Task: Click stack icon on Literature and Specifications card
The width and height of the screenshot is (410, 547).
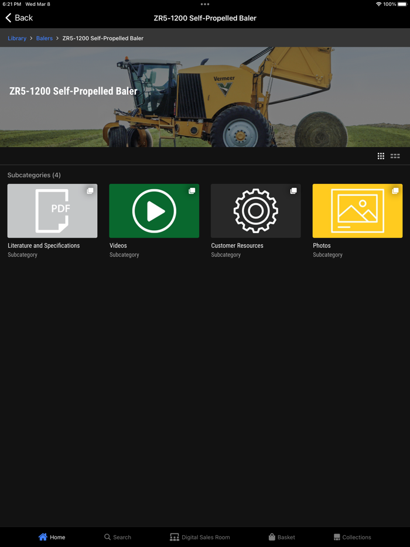Action: [90, 191]
